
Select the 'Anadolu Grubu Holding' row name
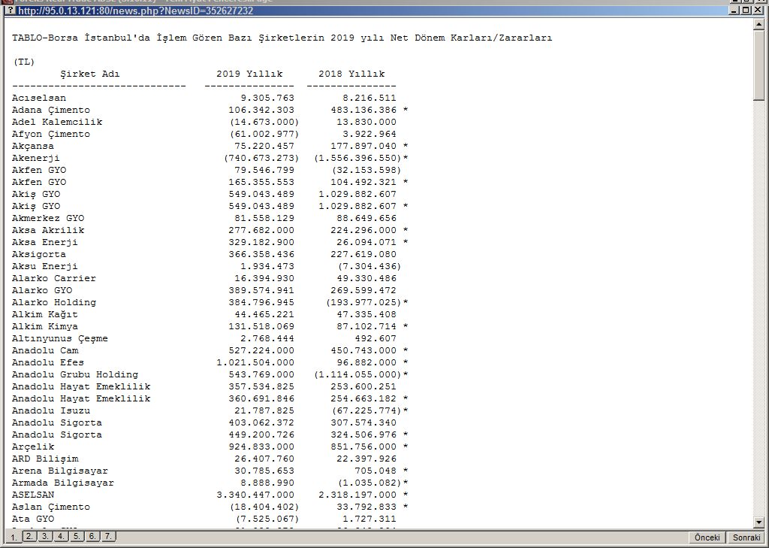coord(75,374)
